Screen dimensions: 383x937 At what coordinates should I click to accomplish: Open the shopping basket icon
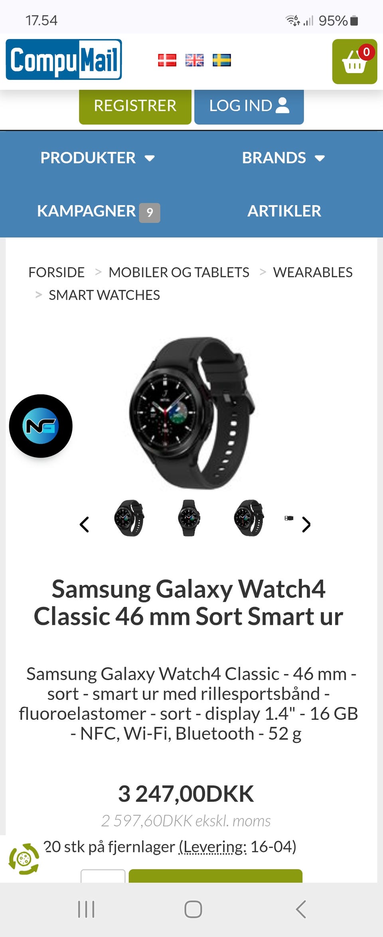pyautogui.click(x=355, y=61)
